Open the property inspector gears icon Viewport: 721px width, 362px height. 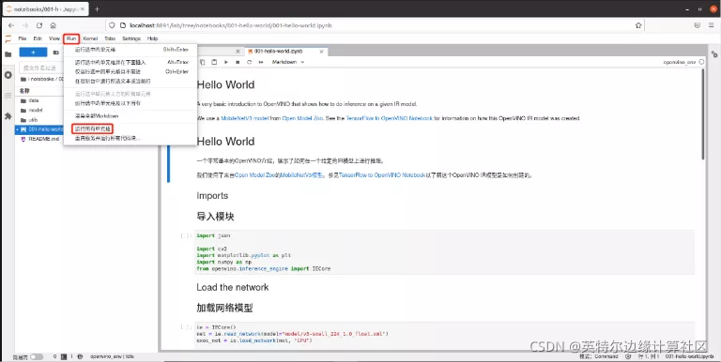tap(714, 54)
